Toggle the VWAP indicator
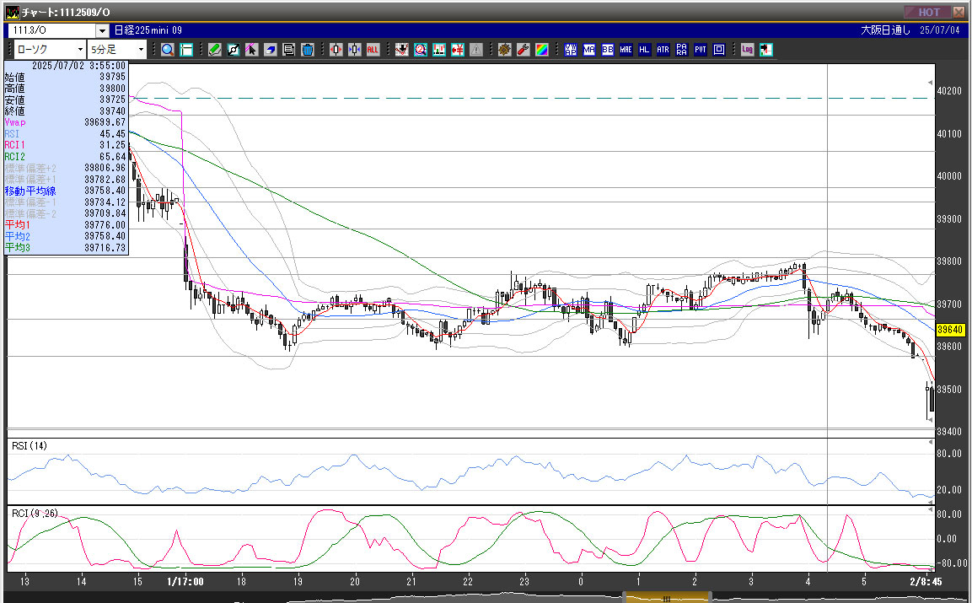The height and width of the screenshot is (603, 972). (571, 50)
